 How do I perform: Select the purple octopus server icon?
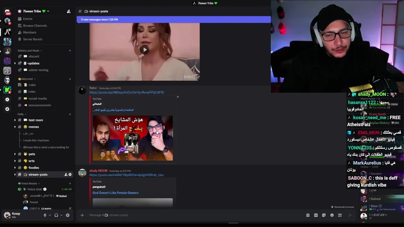[x=7, y=61]
